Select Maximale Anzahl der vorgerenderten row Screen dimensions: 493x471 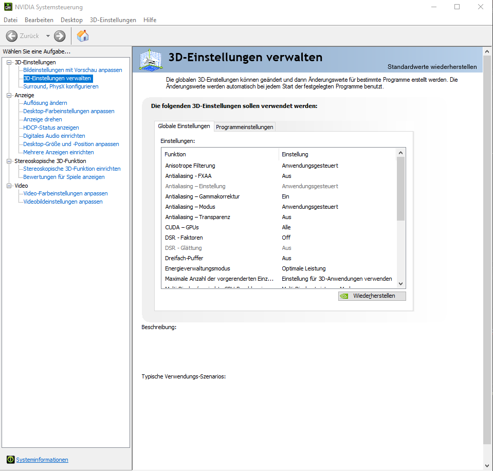coord(279,279)
